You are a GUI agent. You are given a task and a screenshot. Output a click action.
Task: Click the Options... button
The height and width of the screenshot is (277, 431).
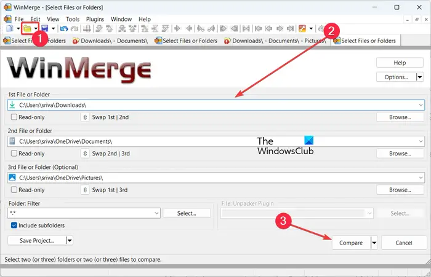pyautogui.click(x=396, y=77)
